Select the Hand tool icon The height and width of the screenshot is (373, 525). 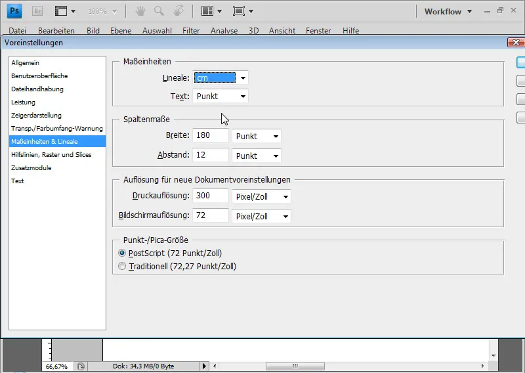140,11
